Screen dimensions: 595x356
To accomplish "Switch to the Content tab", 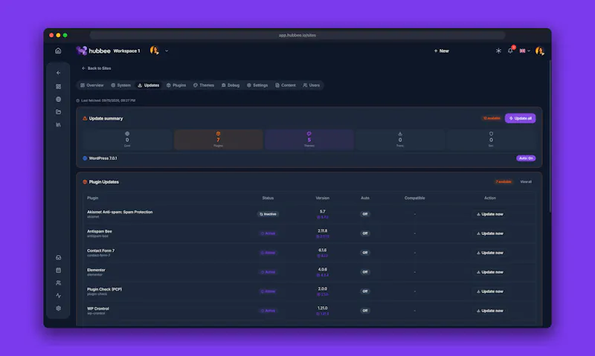I will pos(286,85).
